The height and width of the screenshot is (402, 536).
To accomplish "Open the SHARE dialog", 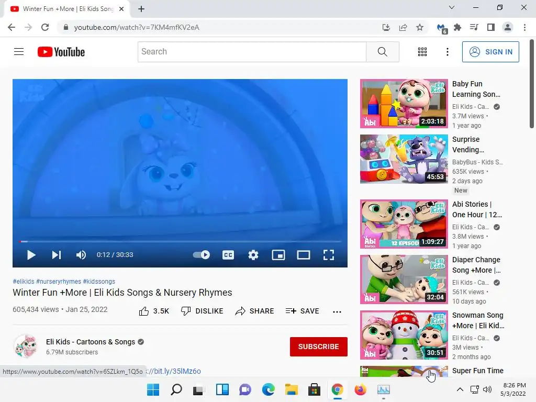I will pos(255,311).
